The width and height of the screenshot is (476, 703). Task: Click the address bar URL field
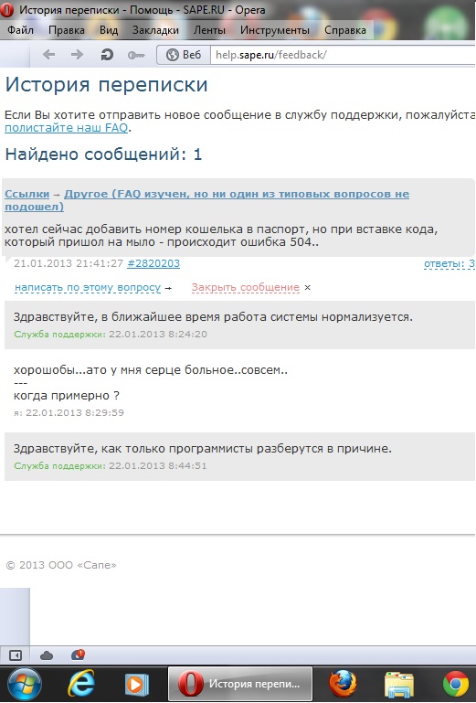[x=343, y=55]
